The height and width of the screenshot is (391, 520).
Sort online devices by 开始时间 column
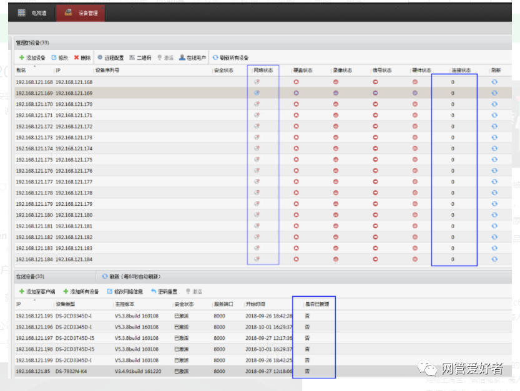pos(255,304)
